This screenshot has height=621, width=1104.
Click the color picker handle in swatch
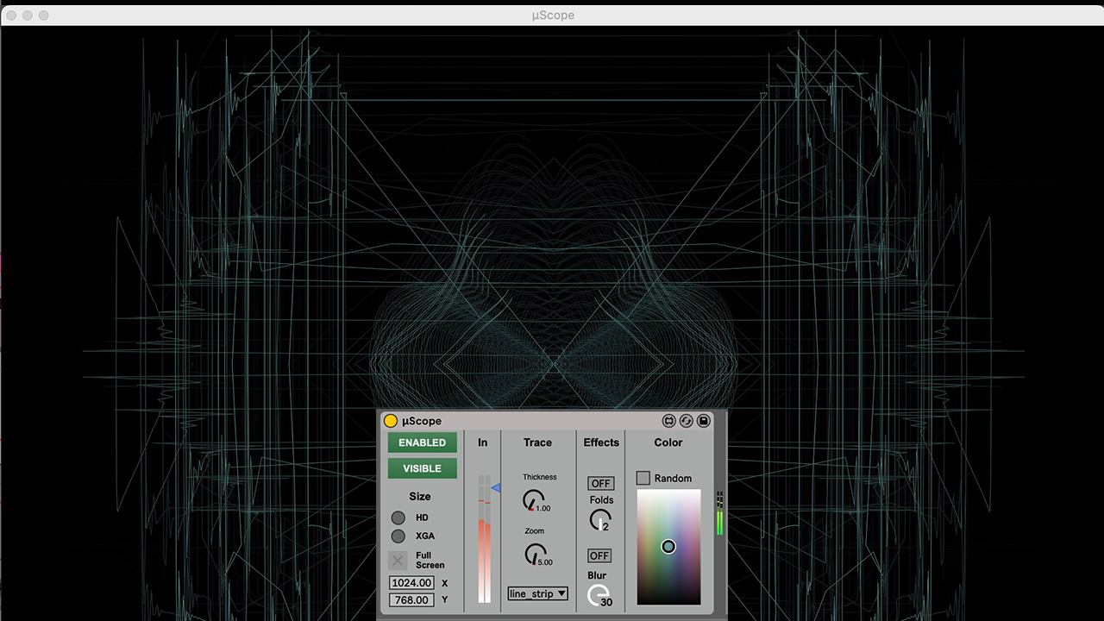click(668, 546)
